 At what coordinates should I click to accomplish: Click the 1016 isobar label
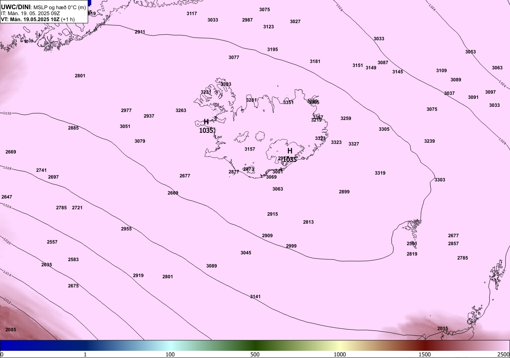[x=7, y=273]
